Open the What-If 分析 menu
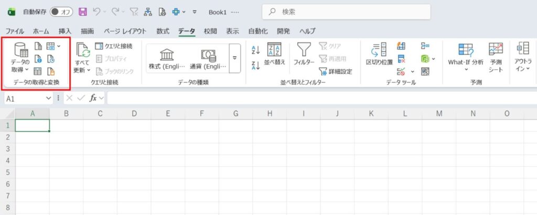The height and width of the screenshot is (215, 537). [466, 58]
